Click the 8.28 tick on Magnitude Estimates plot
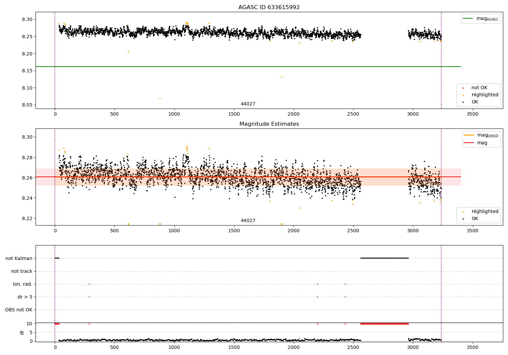The height and width of the screenshot is (355, 508). coord(27,158)
